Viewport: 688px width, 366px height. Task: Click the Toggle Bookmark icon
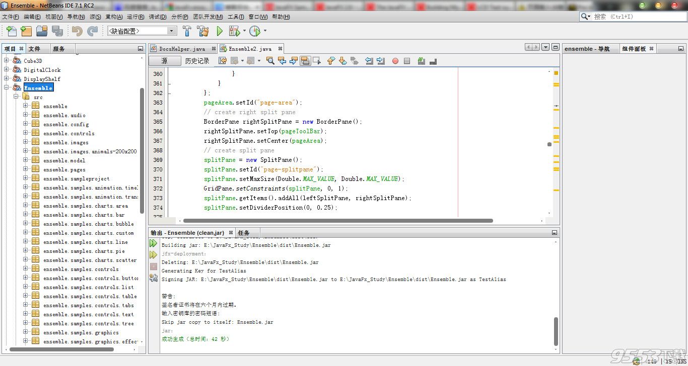354,61
